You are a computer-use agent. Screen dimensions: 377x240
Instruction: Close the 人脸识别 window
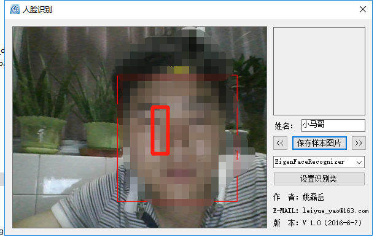(363, 9)
